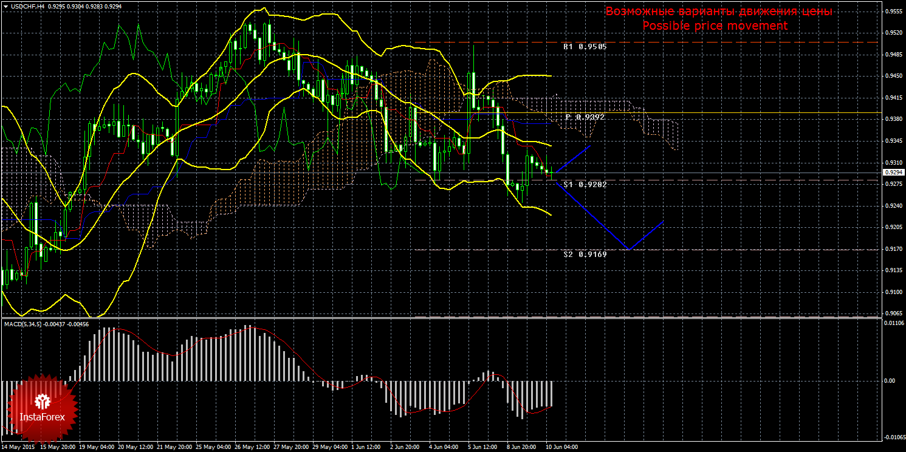Click the Russian red annotation text
This screenshot has width=906, height=452.
click(x=718, y=12)
